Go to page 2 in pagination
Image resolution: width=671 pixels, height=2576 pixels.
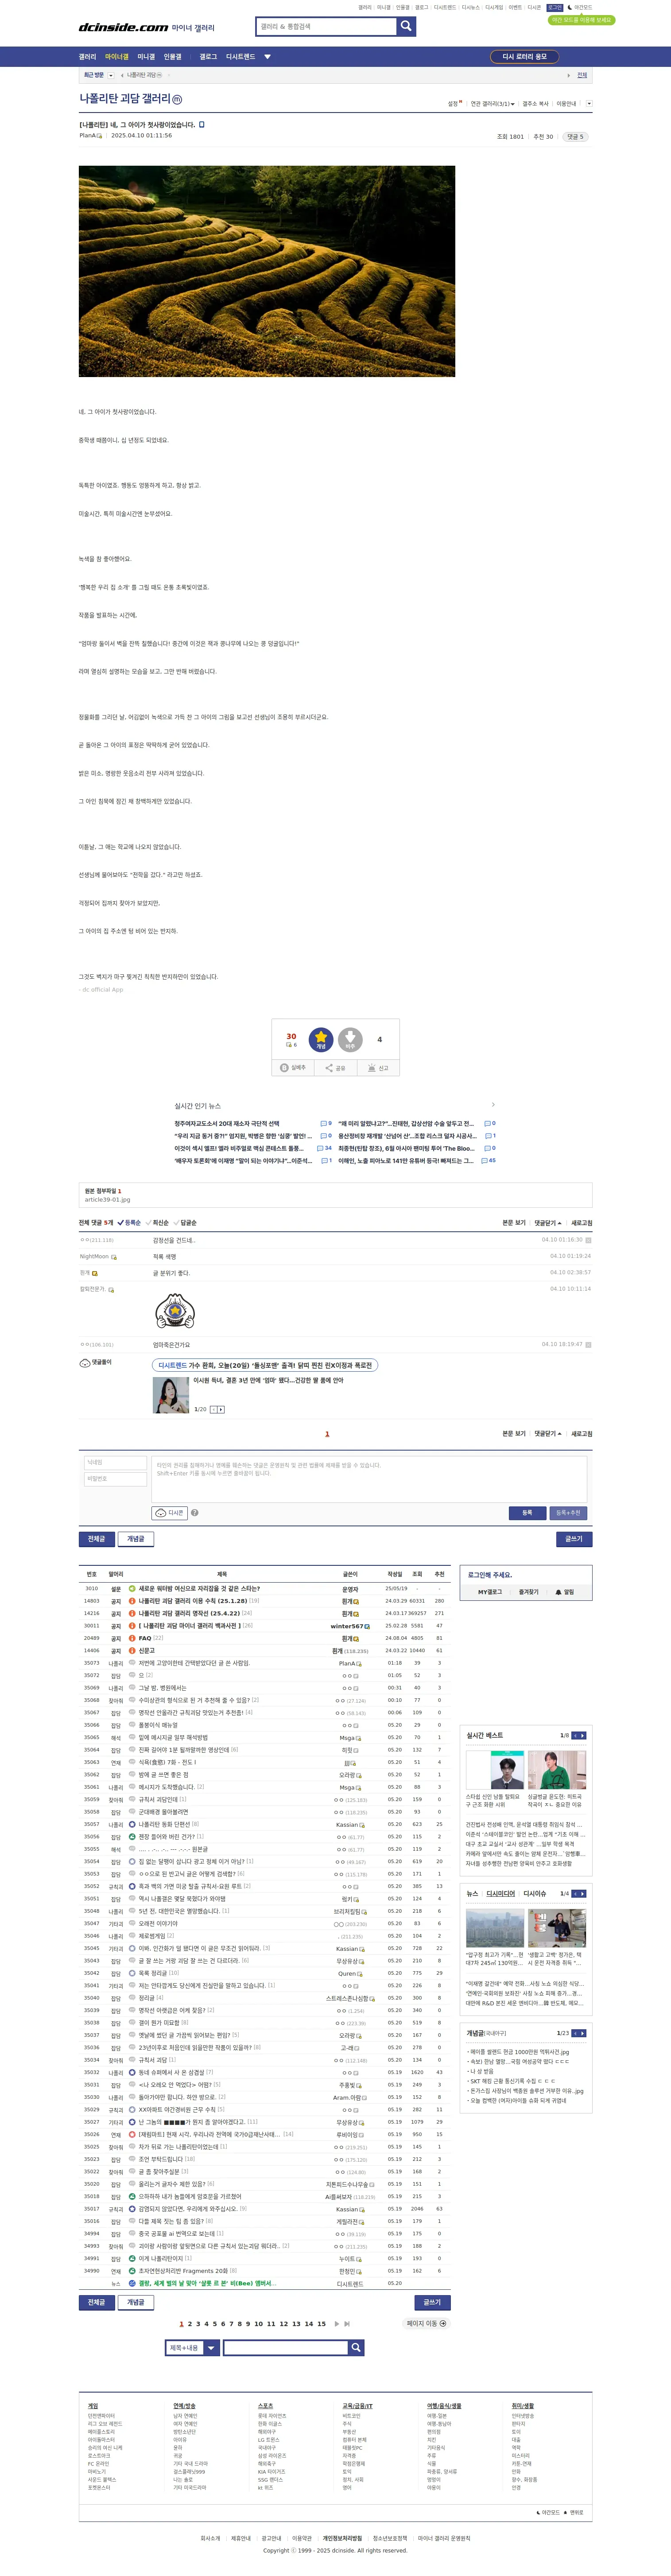pyautogui.click(x=189, y=2323)
